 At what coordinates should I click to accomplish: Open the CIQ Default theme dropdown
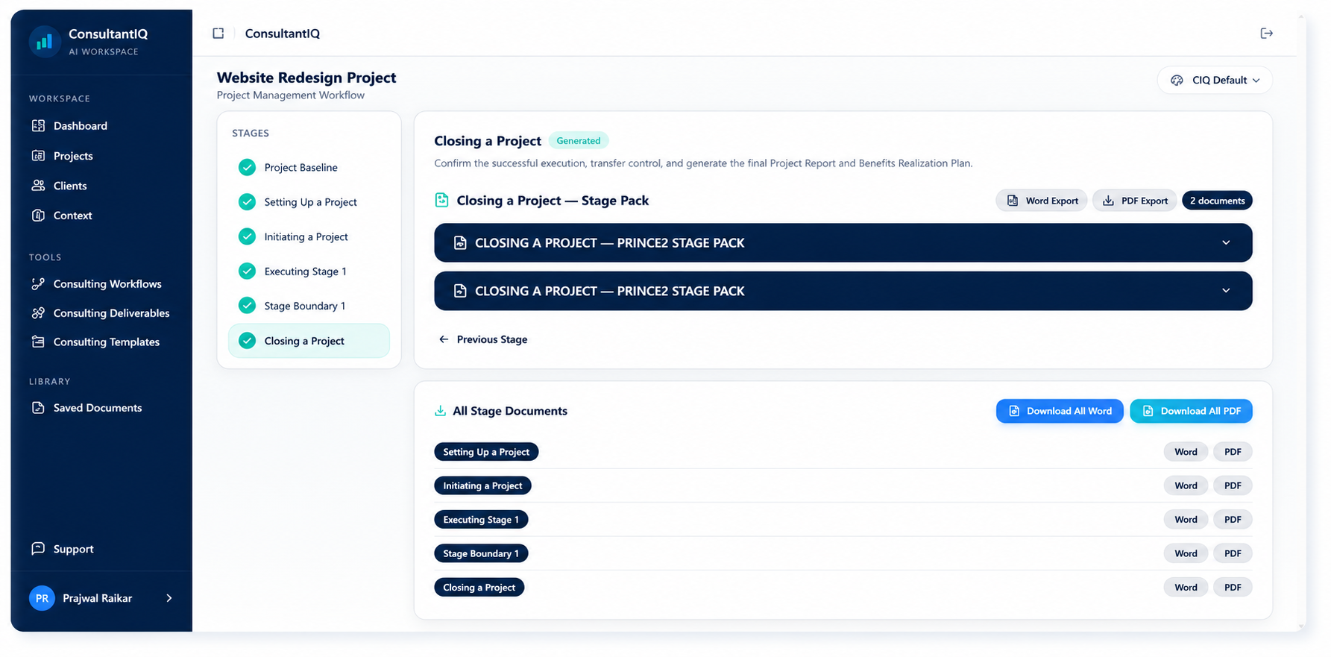click(x=1215, y=81)
